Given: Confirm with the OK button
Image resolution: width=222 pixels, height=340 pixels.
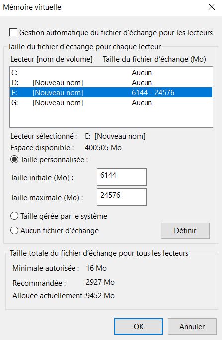Looking at the screenshot, I should (139, 327).
